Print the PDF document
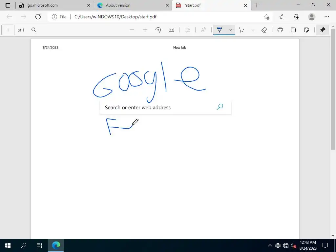This screenshot has width=336, height=252. (280, 30)
